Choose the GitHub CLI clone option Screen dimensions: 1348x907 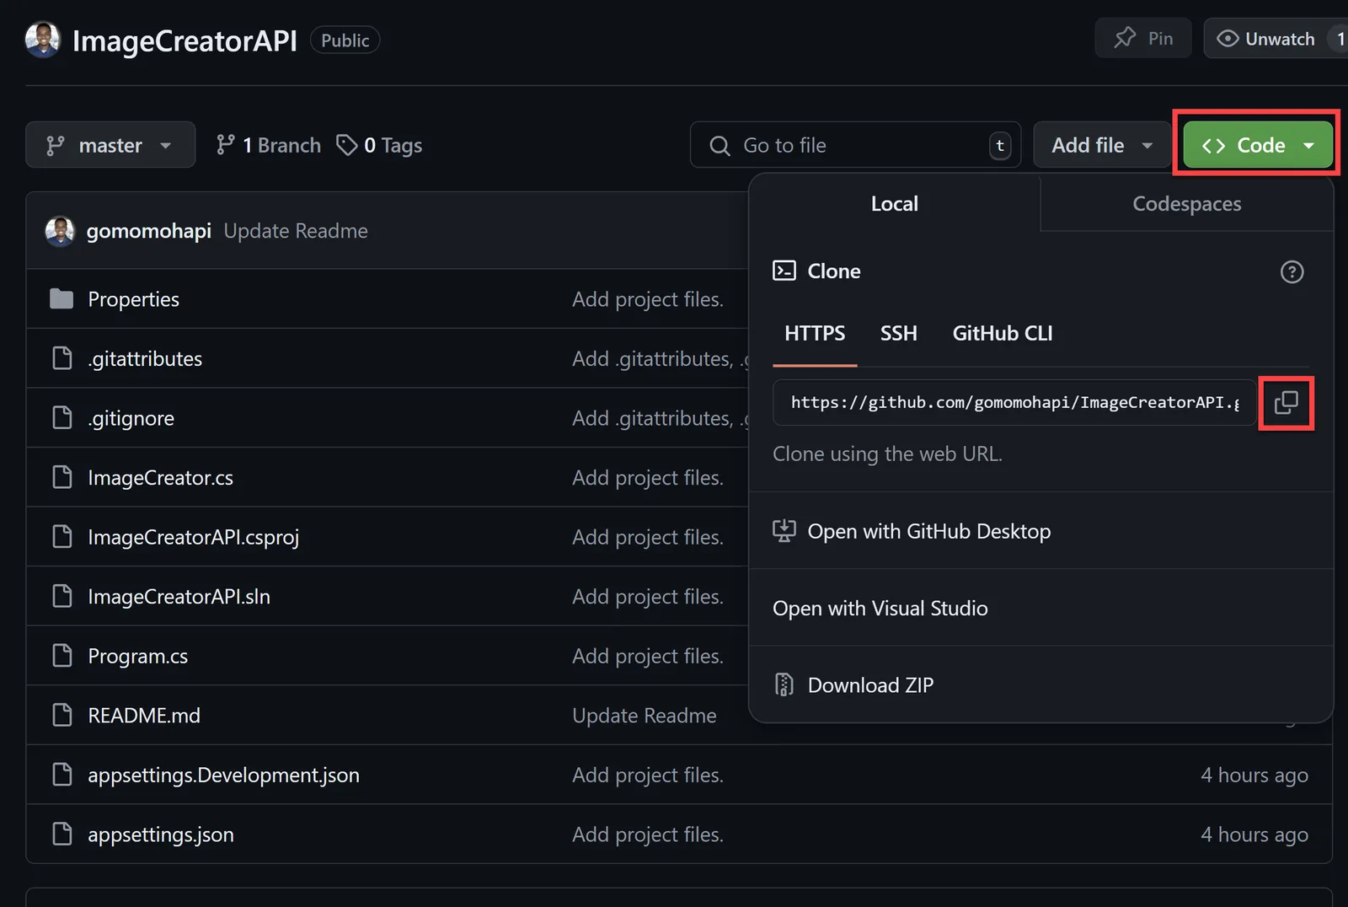(x=1003, y=334)
